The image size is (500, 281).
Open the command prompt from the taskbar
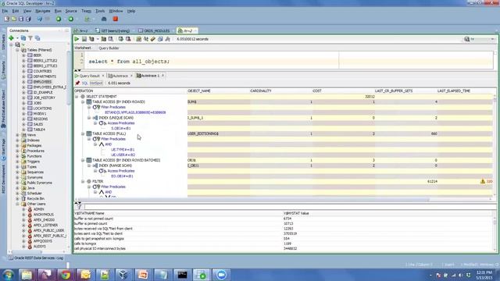pyautogui.click(x=182, y=275)
